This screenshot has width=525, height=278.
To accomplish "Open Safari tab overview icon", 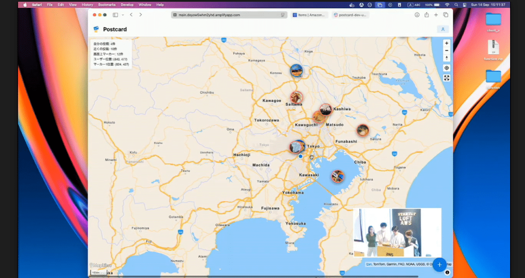I will (x=446, y=15).
